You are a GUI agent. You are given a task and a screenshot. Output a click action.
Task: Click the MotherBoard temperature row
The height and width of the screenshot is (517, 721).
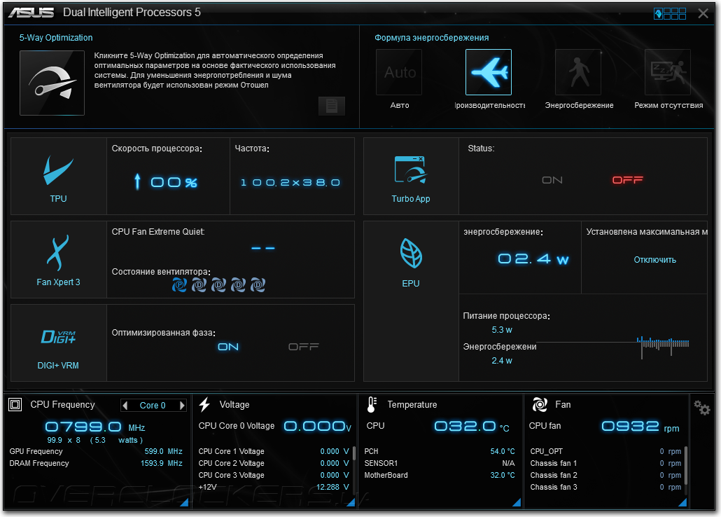click(440, 475)
